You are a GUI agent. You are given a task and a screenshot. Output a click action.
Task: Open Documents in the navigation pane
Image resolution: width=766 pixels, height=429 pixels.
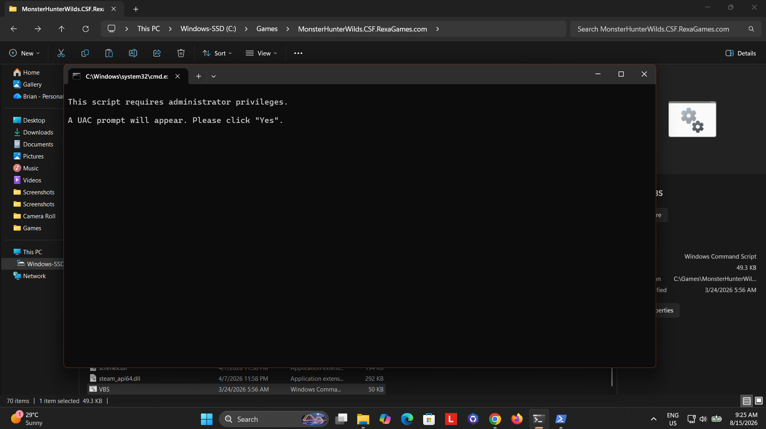coord(38,144)
